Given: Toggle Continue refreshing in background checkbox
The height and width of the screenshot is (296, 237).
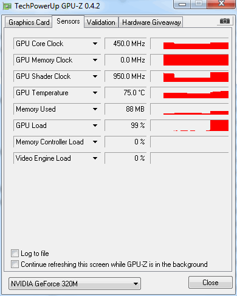Looking at the screenshot, I should pos(15,264).
